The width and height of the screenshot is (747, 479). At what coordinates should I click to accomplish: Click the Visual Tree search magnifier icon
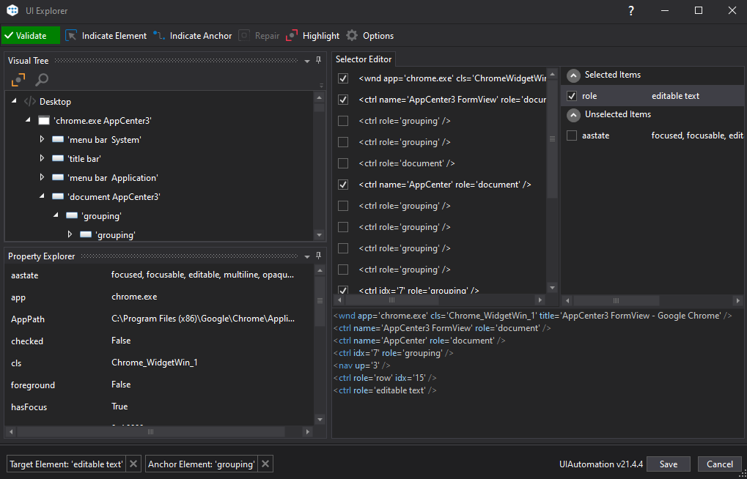[42, 80]
